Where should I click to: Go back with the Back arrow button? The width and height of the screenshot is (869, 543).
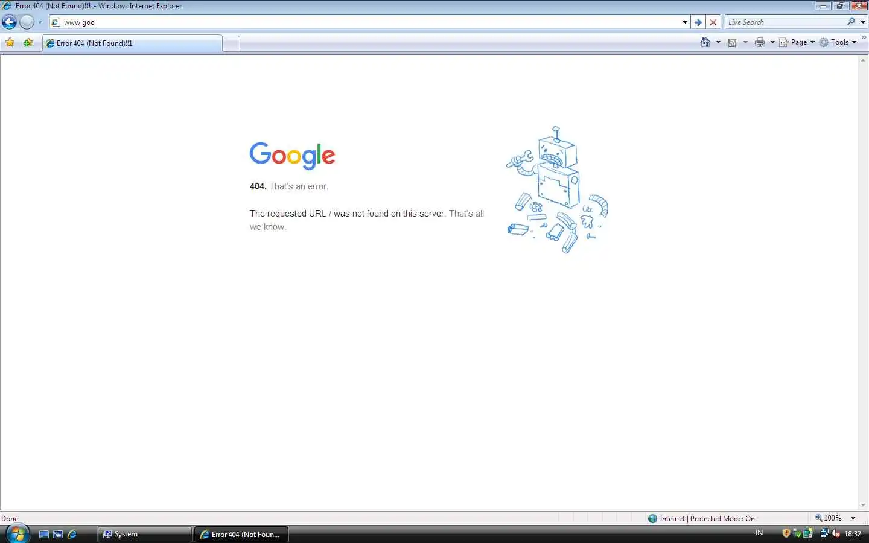click(9, 22)
